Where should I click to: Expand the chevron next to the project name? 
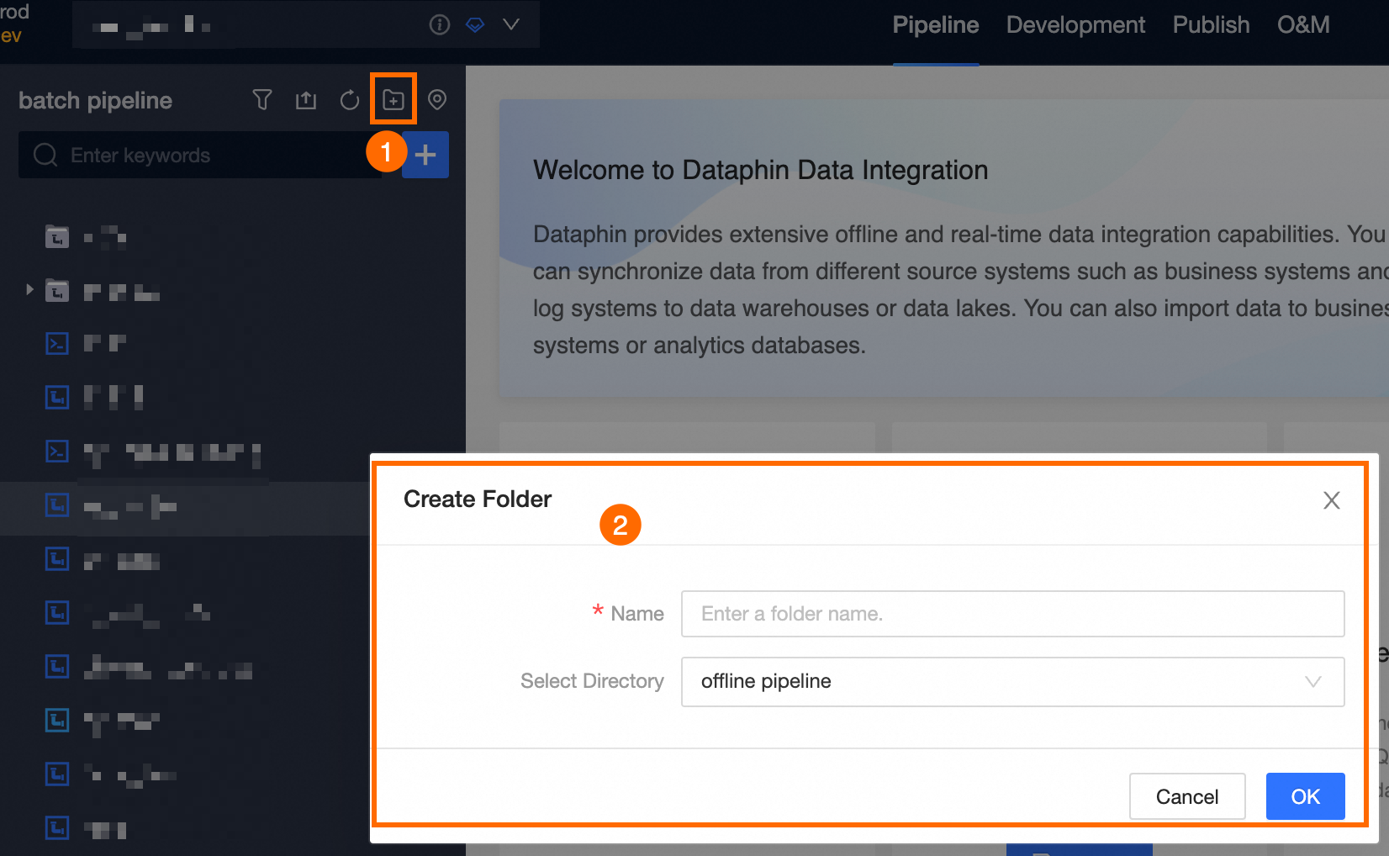click(511, 24)
